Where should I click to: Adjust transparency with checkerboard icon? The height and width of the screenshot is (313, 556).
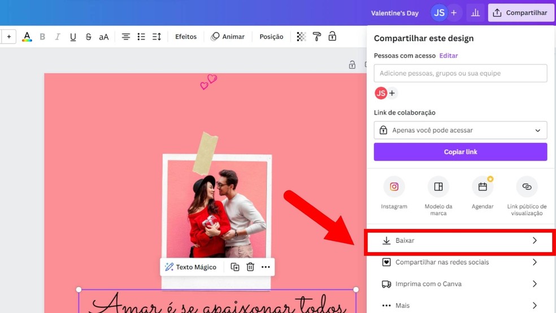click(x=301, y=37)
